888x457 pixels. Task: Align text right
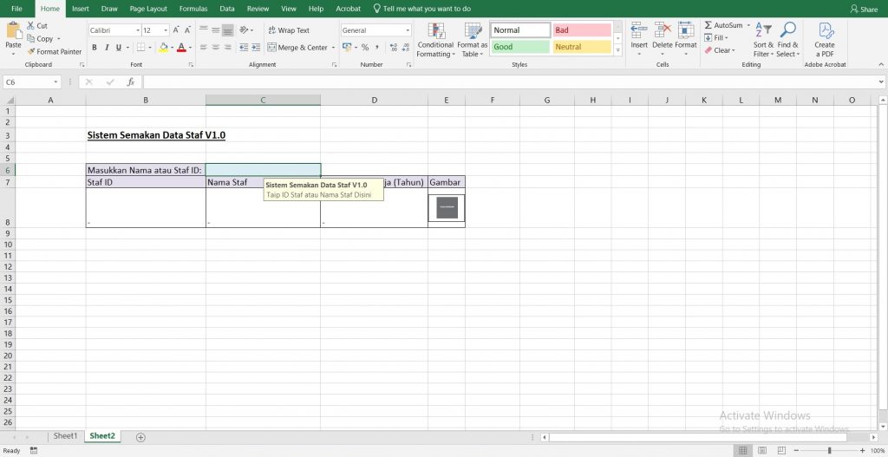point(228,48)
